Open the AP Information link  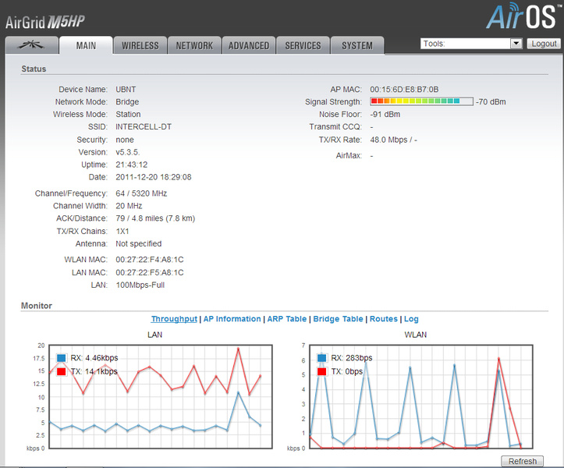pos(232,319)
